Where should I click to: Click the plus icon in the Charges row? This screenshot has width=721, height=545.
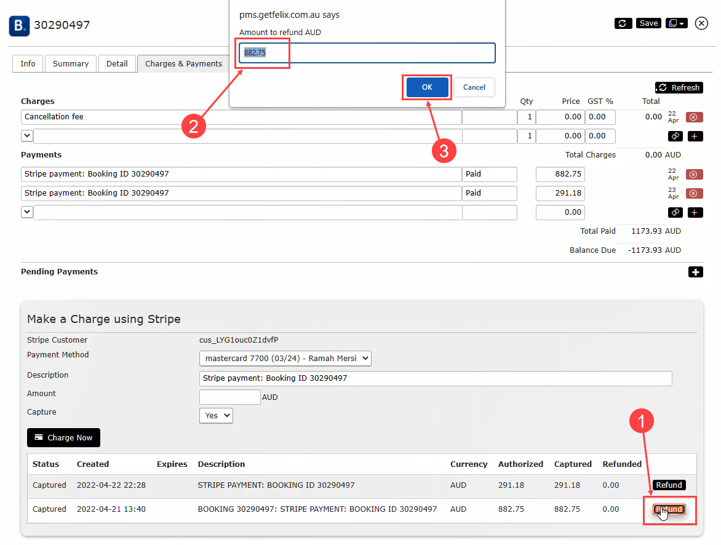point(695,136)
